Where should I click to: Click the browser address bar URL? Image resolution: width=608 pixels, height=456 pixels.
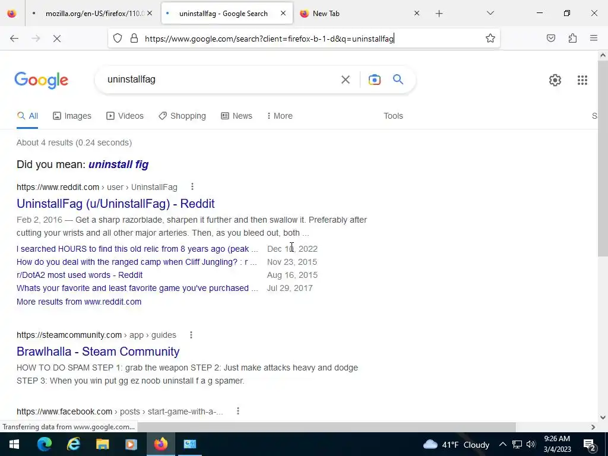coord(269,39)
